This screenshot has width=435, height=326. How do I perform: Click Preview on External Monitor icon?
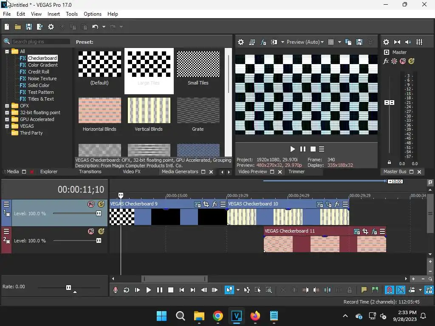252,42
